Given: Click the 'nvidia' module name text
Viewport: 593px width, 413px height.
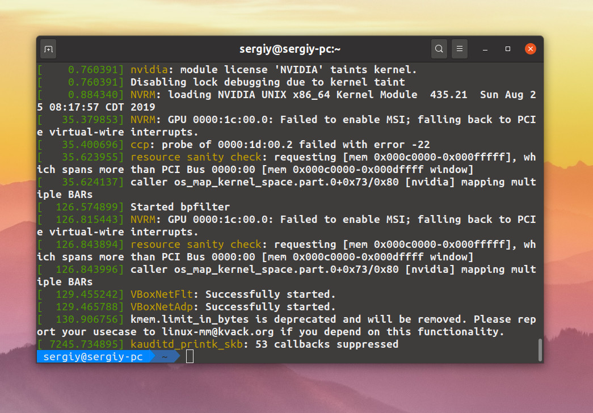Looking at the screenshot, I should [149, 70].
